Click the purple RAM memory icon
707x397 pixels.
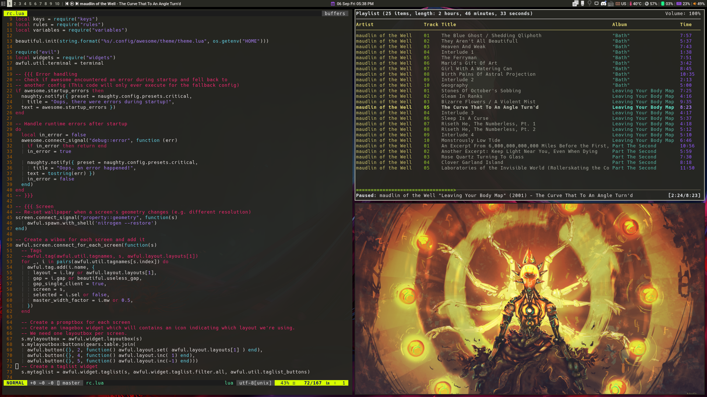click(679, 4)
